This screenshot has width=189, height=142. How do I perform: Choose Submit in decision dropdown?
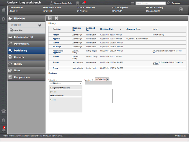pyautogui.click(x=53, y=92)
